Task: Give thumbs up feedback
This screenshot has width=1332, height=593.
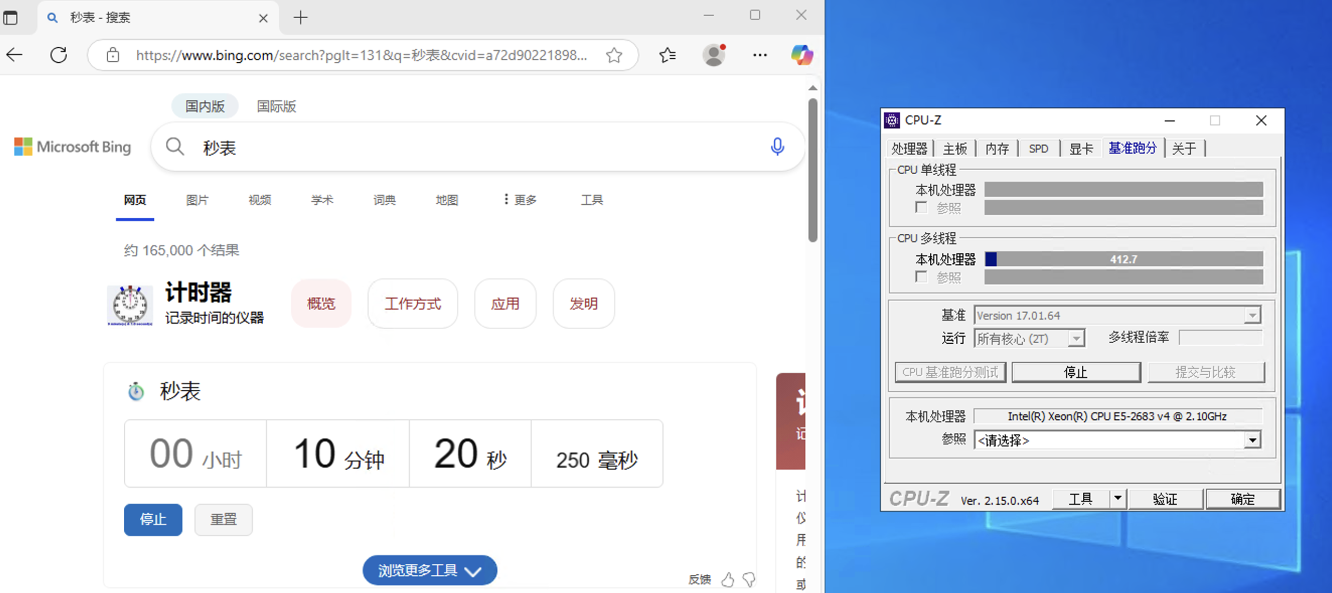Action: 727,579
